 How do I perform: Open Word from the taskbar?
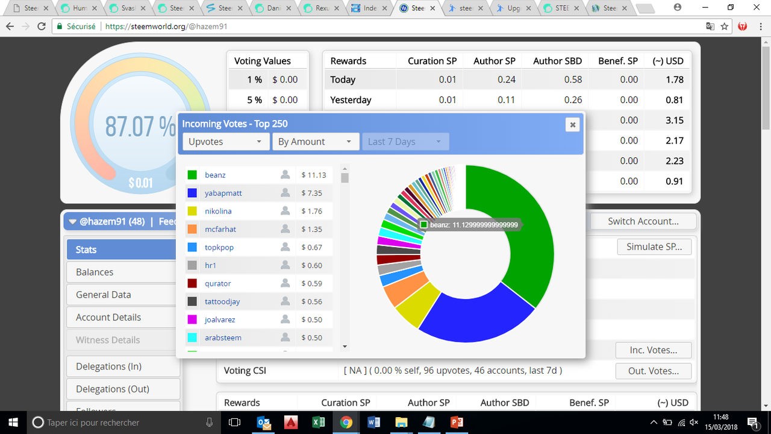(373, 422)
